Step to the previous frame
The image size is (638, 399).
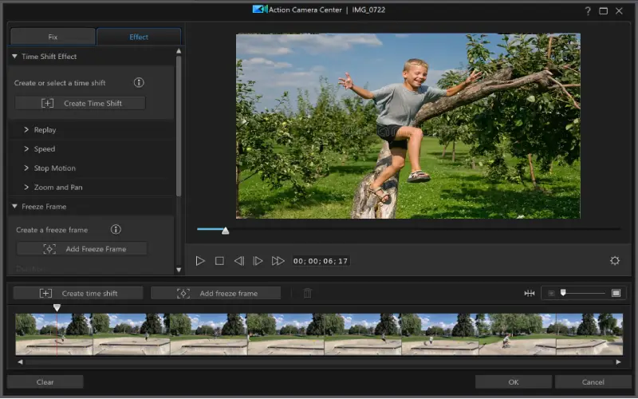pyautogui.click(x=238, y=261)
